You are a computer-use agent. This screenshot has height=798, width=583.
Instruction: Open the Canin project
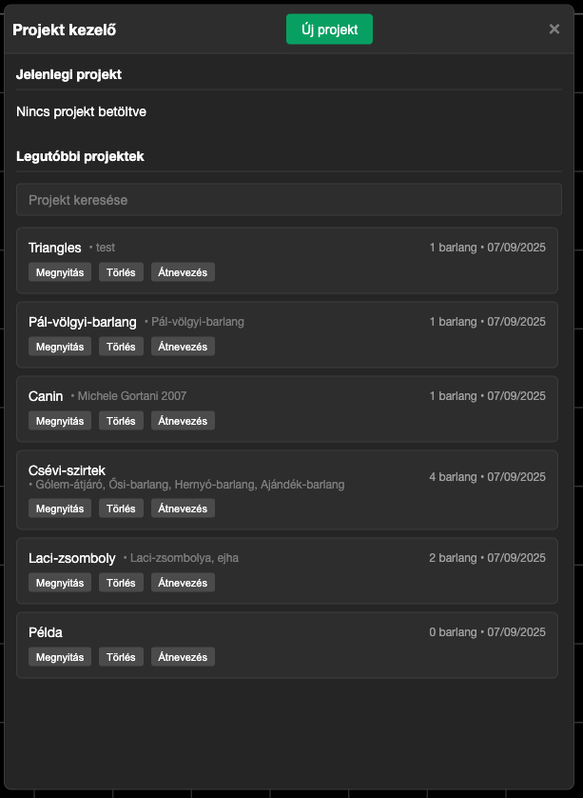point(60,421)
